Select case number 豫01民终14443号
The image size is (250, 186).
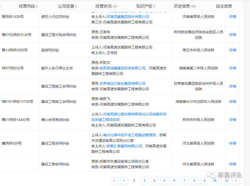(16, 120)
